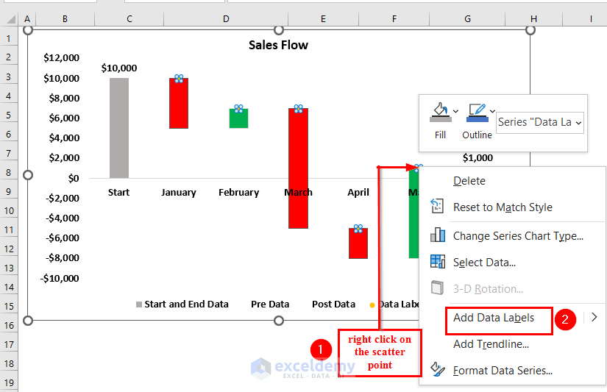This screenshot has height=392, width=607.
Task: Select column D header
Action: click(x=226, y=18)
